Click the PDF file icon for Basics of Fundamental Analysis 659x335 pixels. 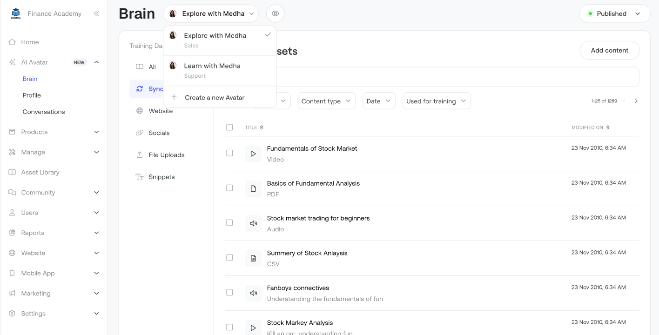pyautogui.click(x=253, y=188)
